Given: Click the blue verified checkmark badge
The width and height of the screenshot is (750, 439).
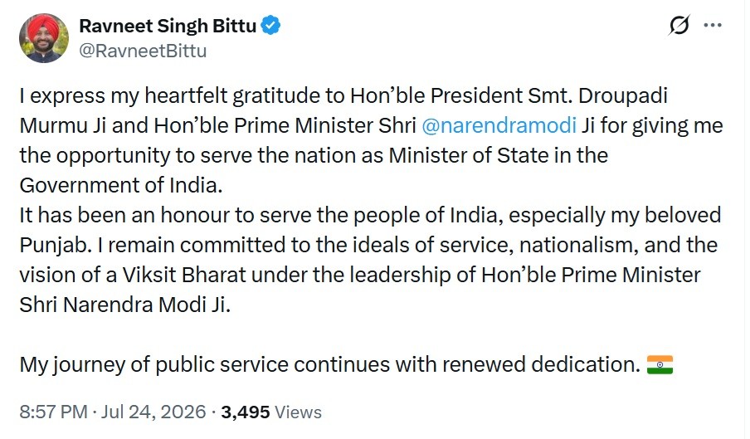Looking at the screenshot, I should click(x=270, y=26).
